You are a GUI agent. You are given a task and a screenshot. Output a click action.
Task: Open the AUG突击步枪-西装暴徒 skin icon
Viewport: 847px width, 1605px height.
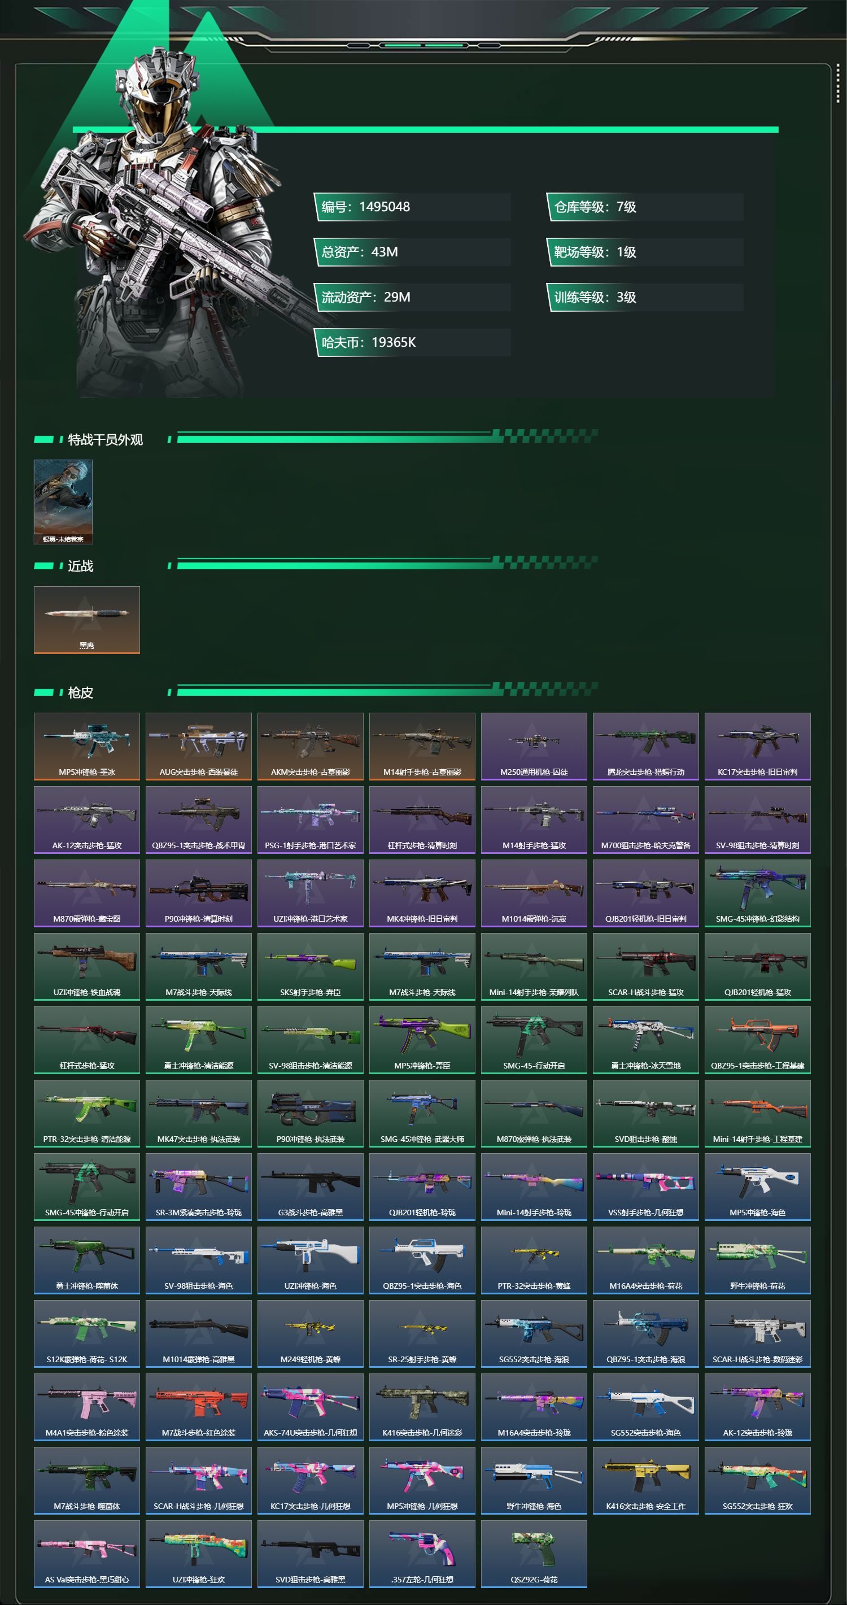click(x=199, y=747)
